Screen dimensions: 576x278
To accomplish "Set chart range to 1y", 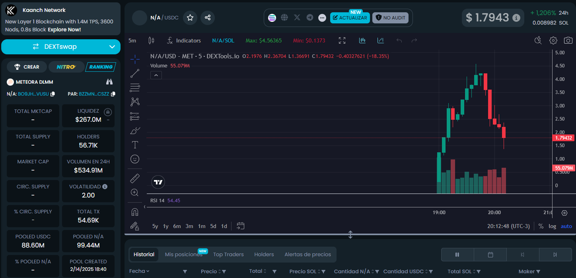I will (165, 226).
